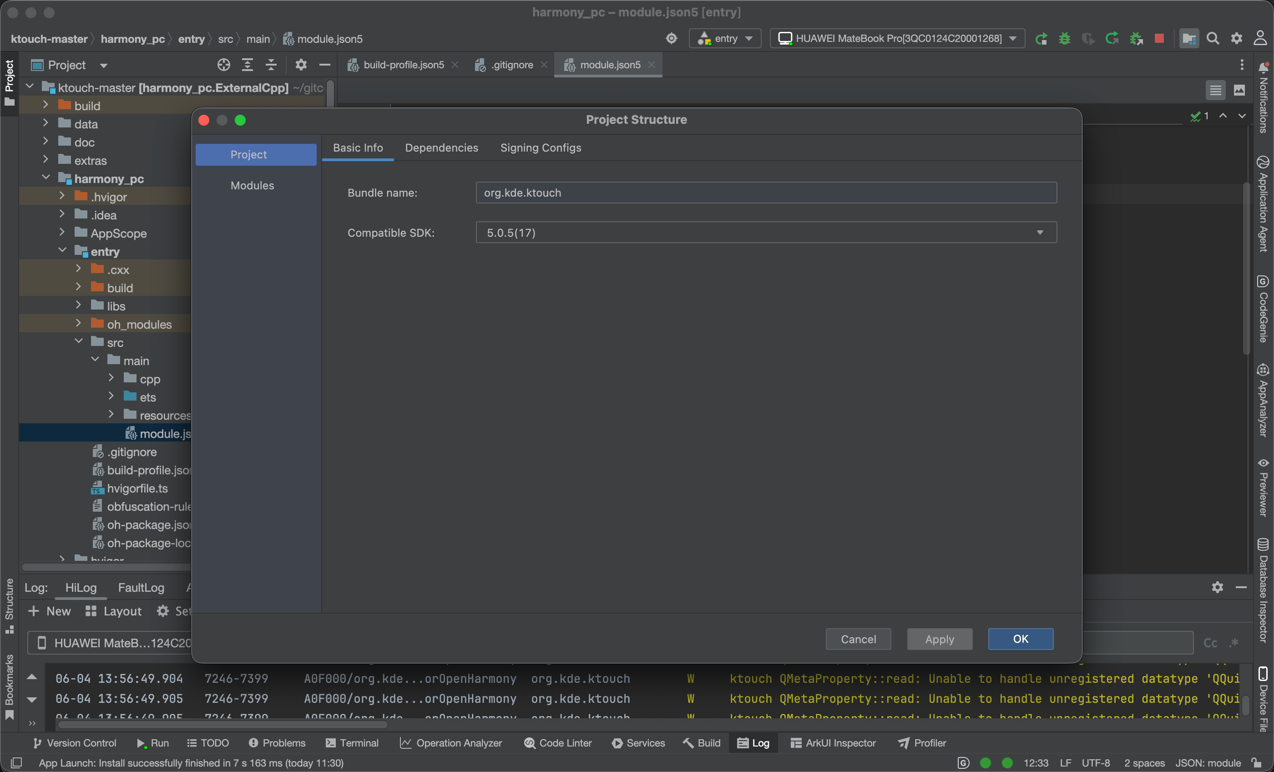Switch editor to text-only view icon
1274x772 pixels.
1215,91
